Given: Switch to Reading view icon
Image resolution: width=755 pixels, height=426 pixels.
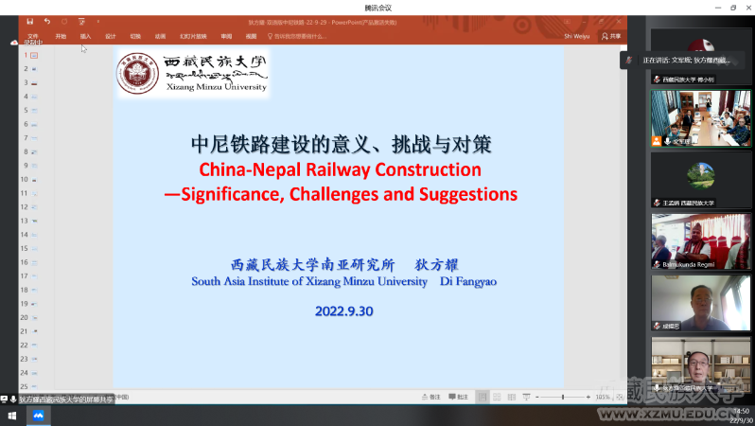Looking at the screenshot, I should pyautogui.click(x=511, y=397).
